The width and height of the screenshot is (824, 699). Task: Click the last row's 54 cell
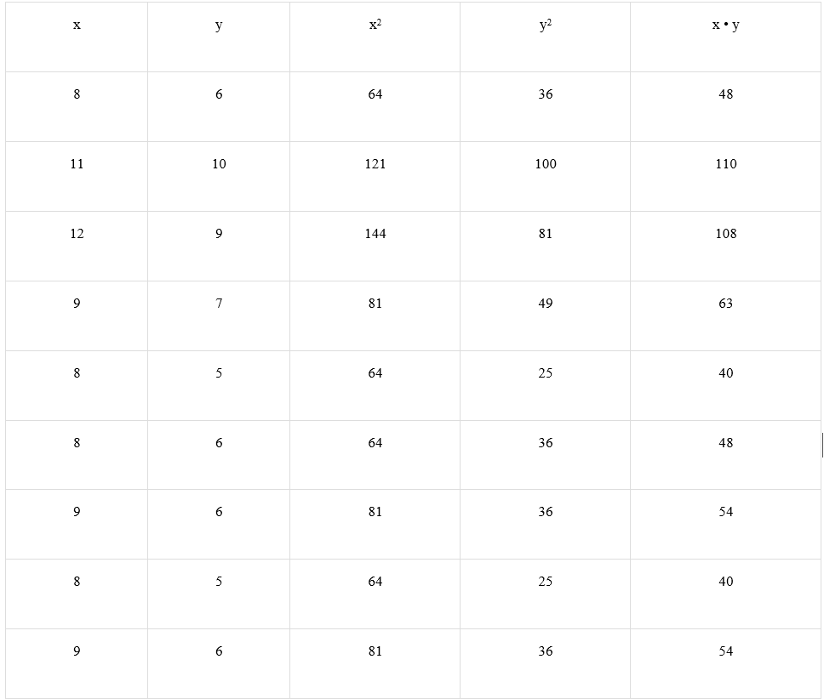click(x=725, y=663)
